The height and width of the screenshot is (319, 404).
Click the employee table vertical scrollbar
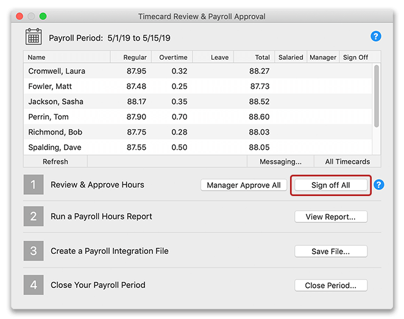(376, 96)
